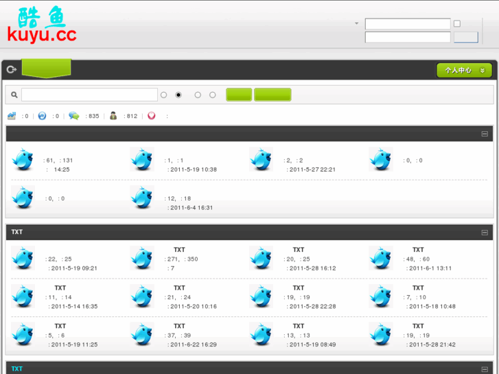Open forum with bird icon showing 61, 131
Screen dimensions: 499x374
pyautogui.click(x=23, y=159)
